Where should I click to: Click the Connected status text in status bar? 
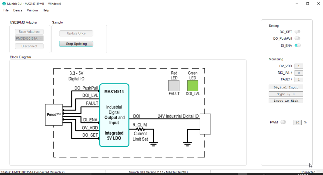[307, 172]
